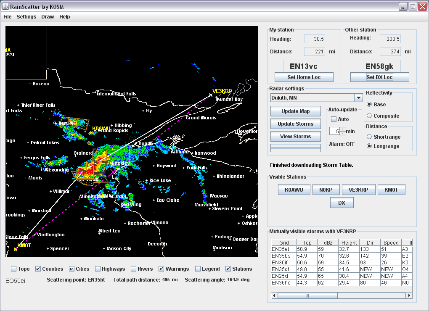Toggle the Warnings overlay checkbox
This screenshot has width=429, height=311.
pos(162,269)
